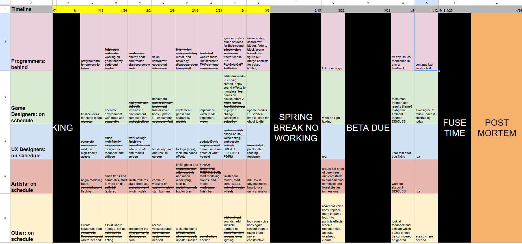This screenshot has height=244, width=522.
Task: Click 'Game Designers: on schedule' cell
Action: (x=31, y=97)
